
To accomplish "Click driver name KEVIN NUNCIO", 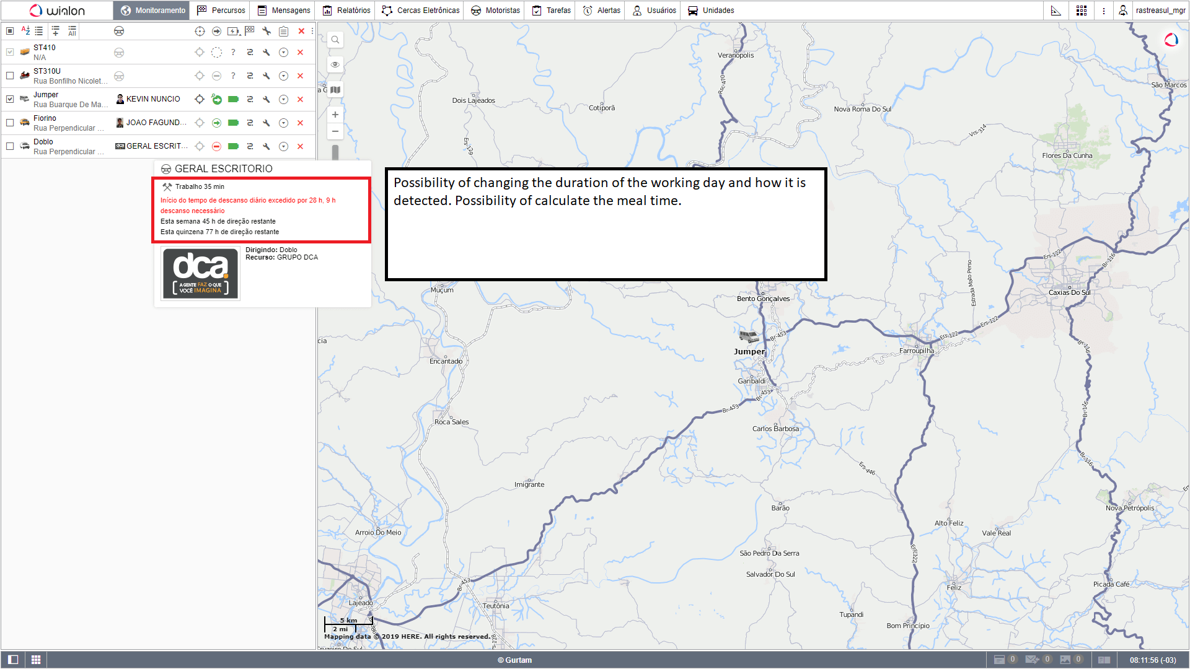I will click(x=153, y=99).
